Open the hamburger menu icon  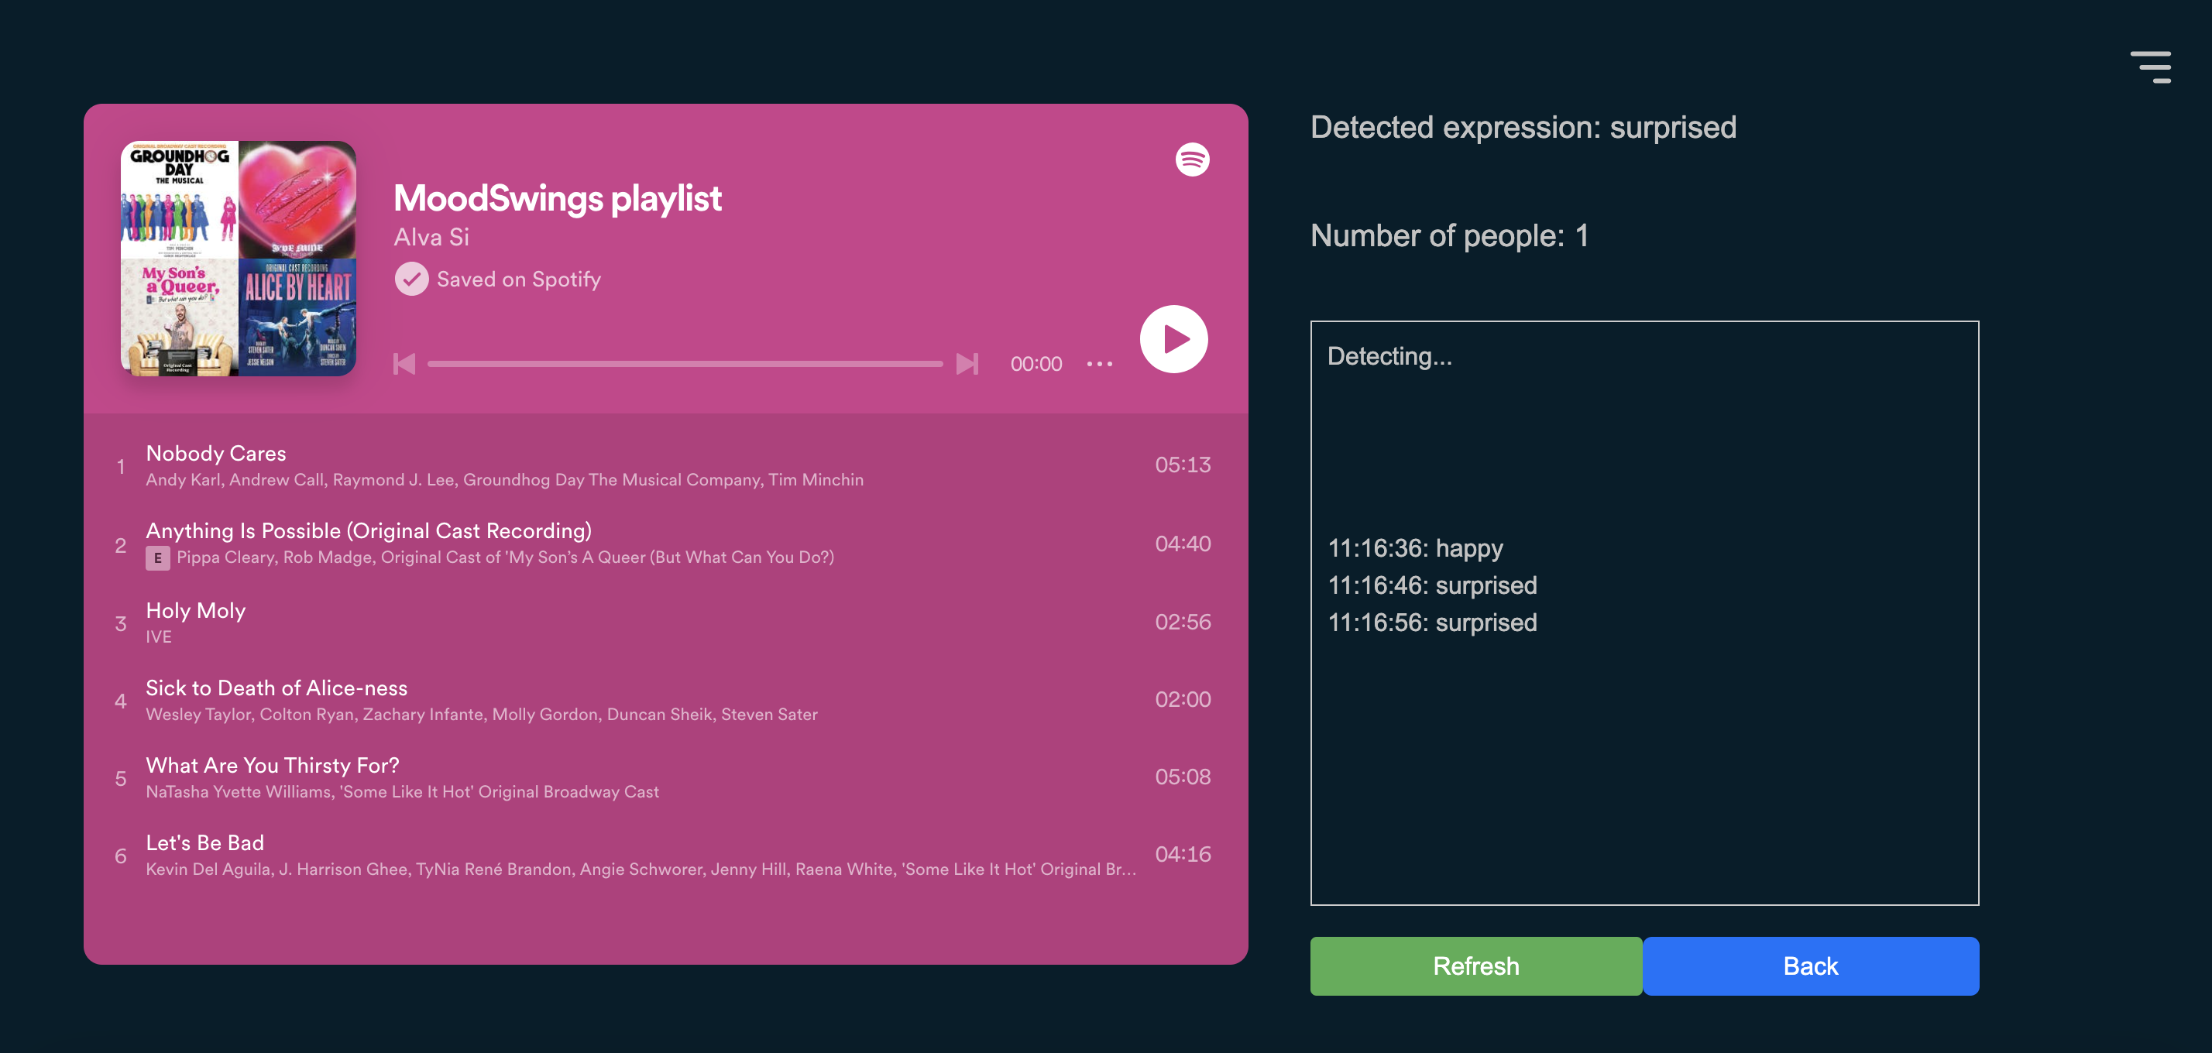[2149, 67]
